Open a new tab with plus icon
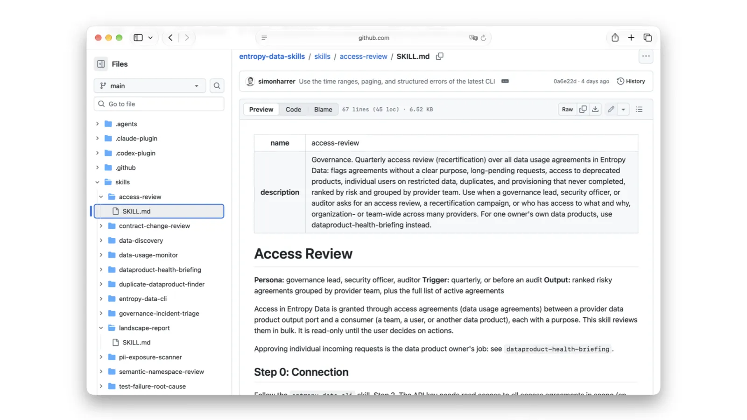This screenshot has width=747, height=420. tap(631, 38)
